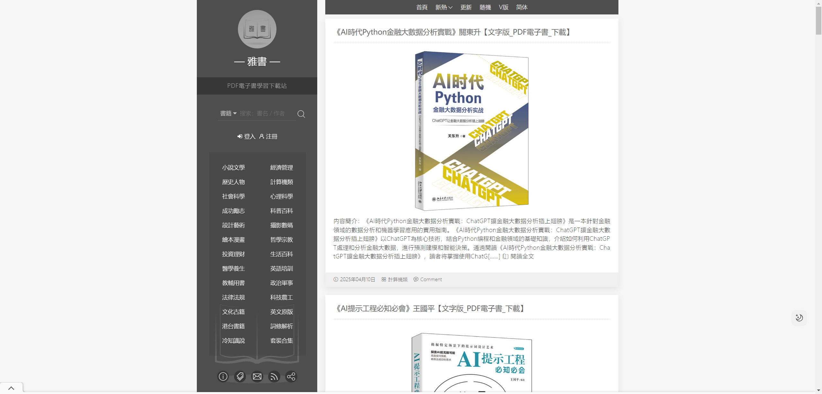Click the mail envelope icon
This screenshot has width=822, height=394.
257,376
